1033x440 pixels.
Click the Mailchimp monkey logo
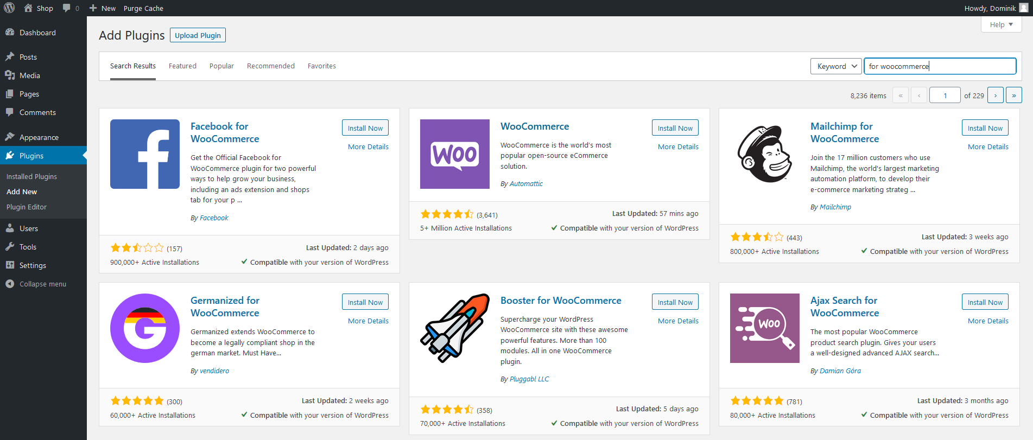pyautogui.click(x=765, y=154)
